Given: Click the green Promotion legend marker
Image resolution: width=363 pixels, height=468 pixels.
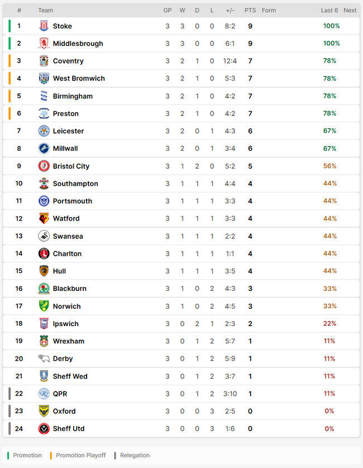Looking at the screenshot, I should (x=9, y=455).
